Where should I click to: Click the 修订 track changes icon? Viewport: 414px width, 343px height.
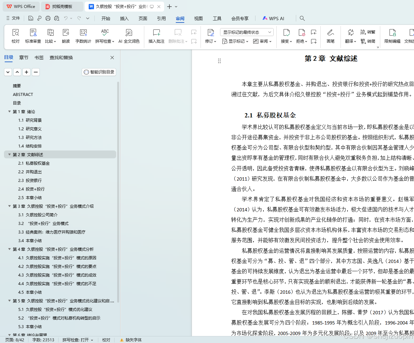click(211, 32)
